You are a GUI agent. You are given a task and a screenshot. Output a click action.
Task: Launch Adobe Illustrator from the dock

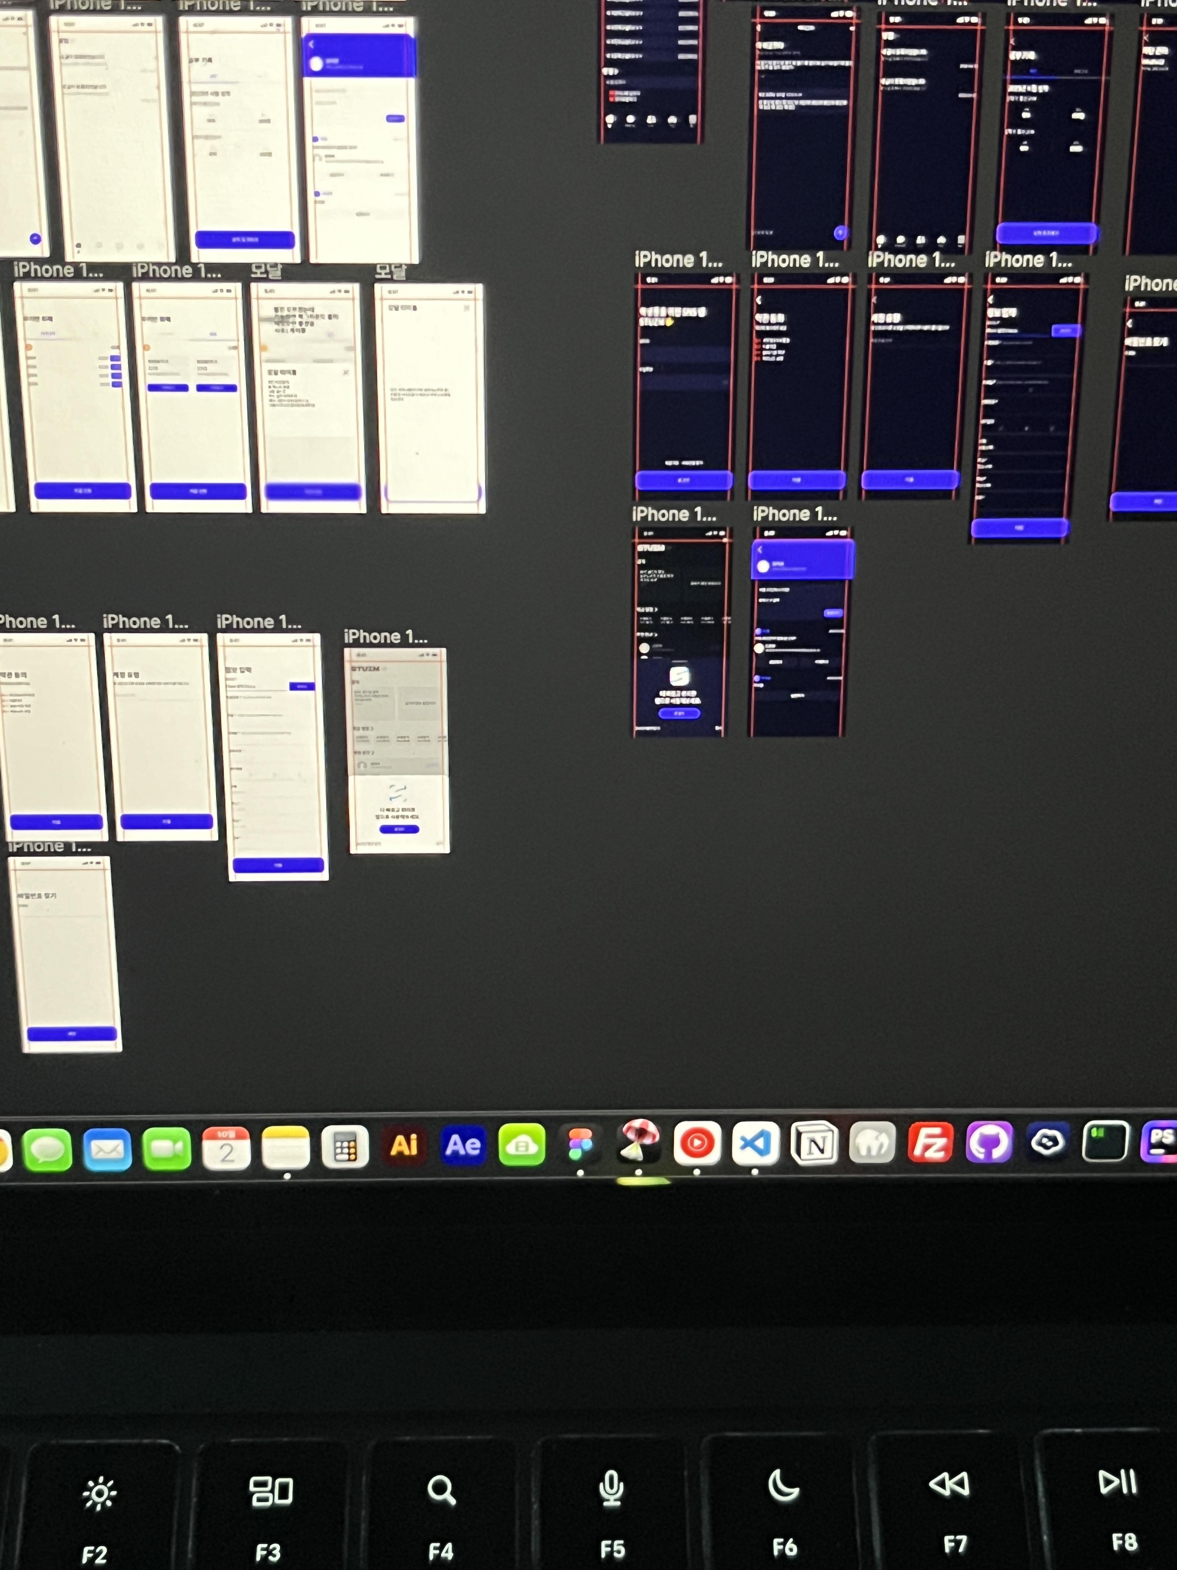coord(404,1145)
